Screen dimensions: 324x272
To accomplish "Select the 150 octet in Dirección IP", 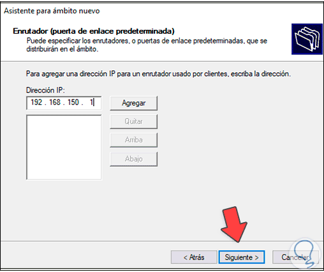I will [x=73, y=102].
